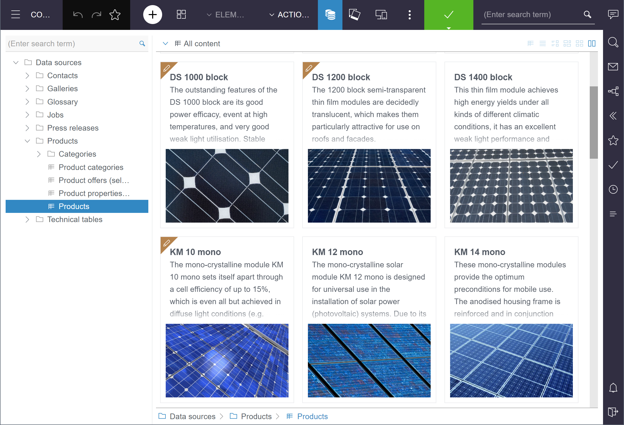Open the chat comments icon
624x425 pixels.
click(613, 15)
